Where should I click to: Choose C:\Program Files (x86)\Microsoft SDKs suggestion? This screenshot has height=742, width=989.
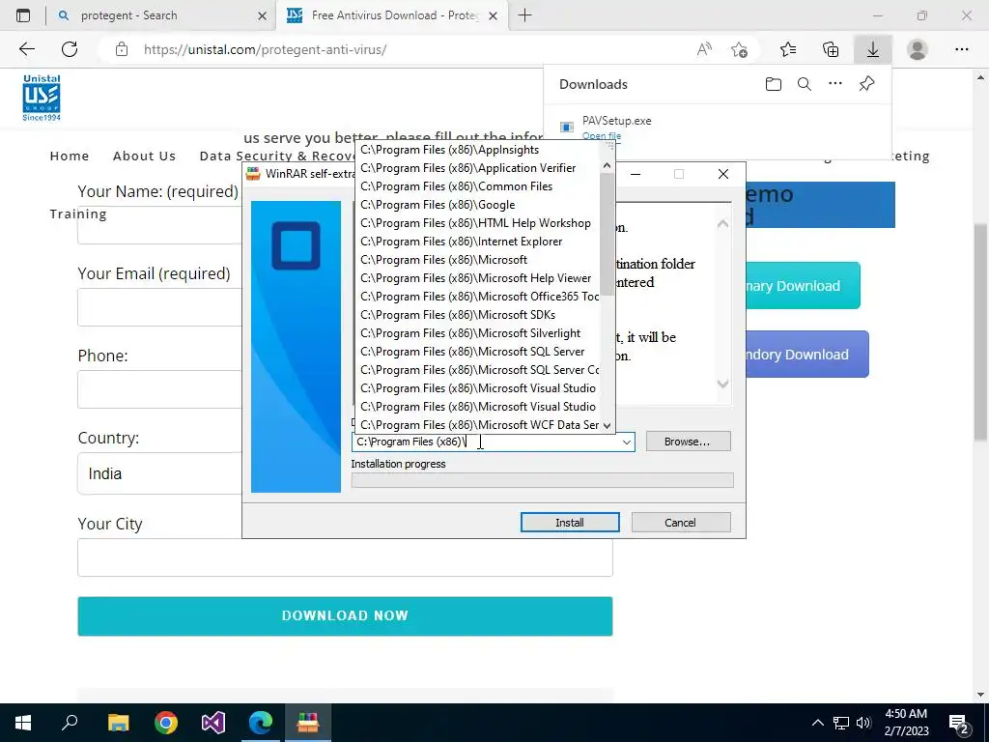coord(478,314)
